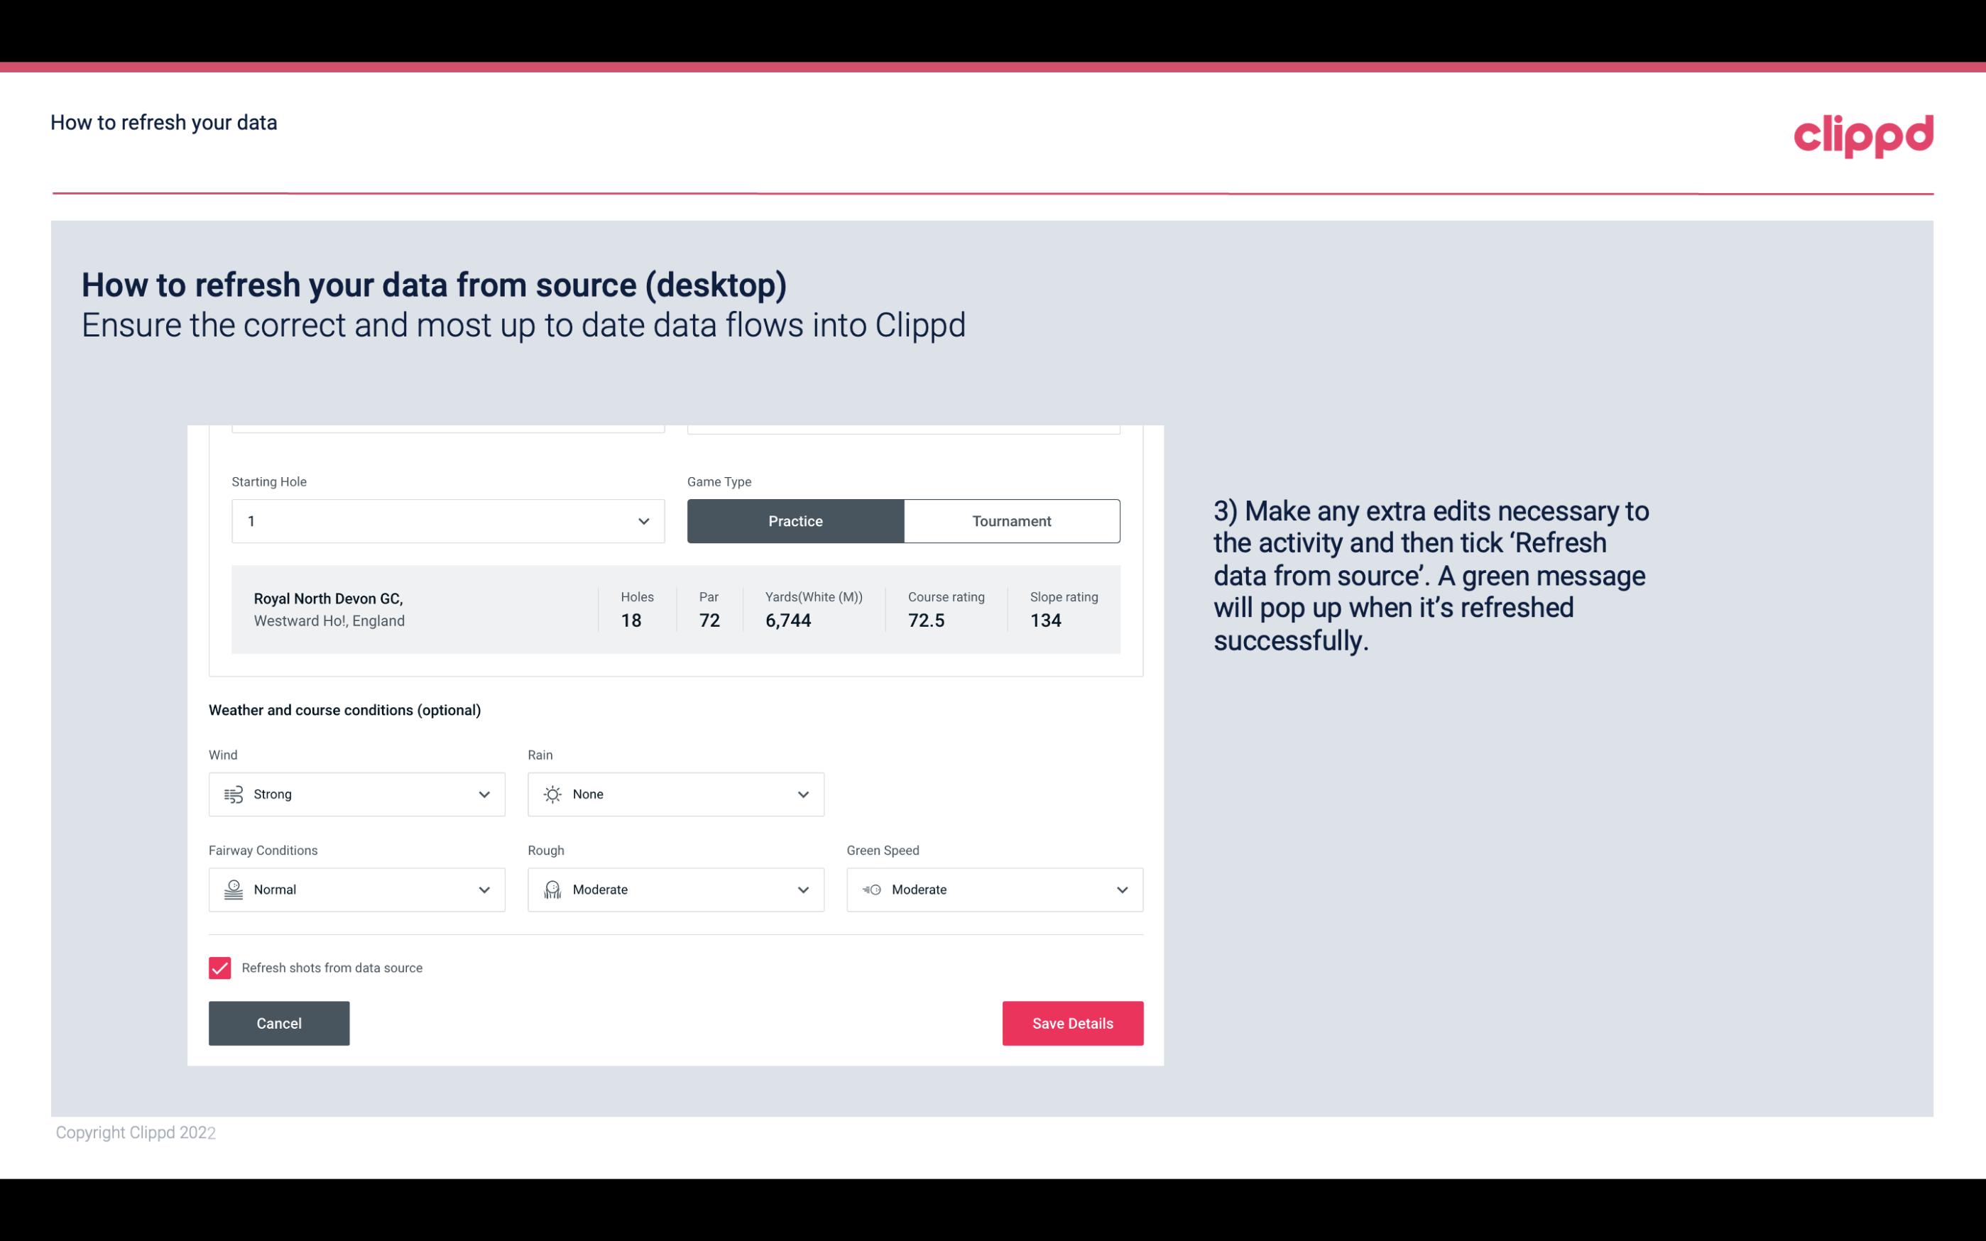This screenshot has height=1241, width=1986.
Task: Select the Practice game type toggle
Action: (x=795, y=520)
